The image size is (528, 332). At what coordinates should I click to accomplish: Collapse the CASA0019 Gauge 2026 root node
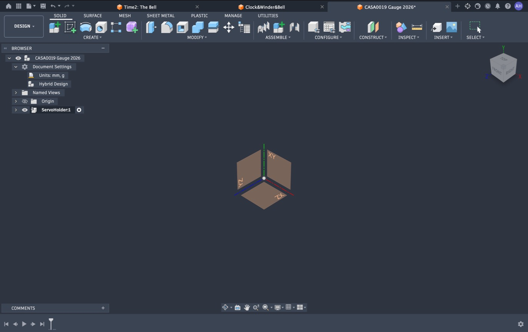click(9, 58)
